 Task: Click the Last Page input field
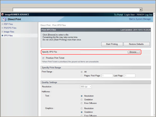coord(130,75)
